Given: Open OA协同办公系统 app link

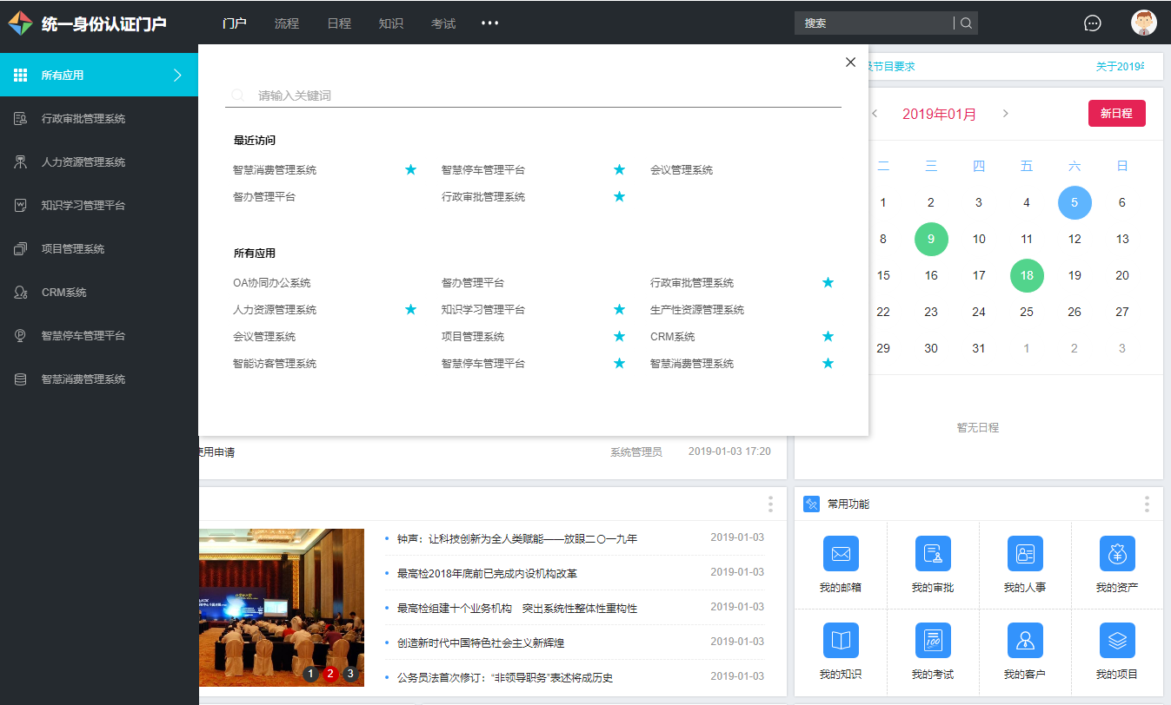Looking at the screenshot, I should (271, 283).
